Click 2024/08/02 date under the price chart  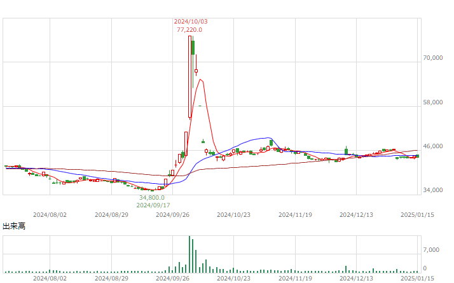tap(50, 215)
